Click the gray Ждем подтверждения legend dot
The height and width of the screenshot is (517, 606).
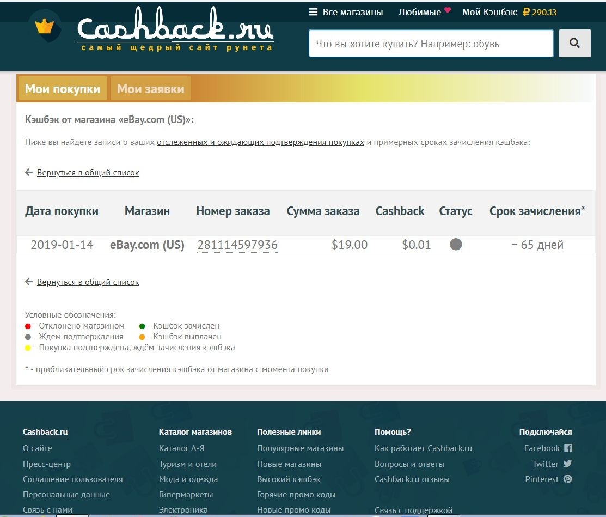pyautogui.click(x=28, y=337)
